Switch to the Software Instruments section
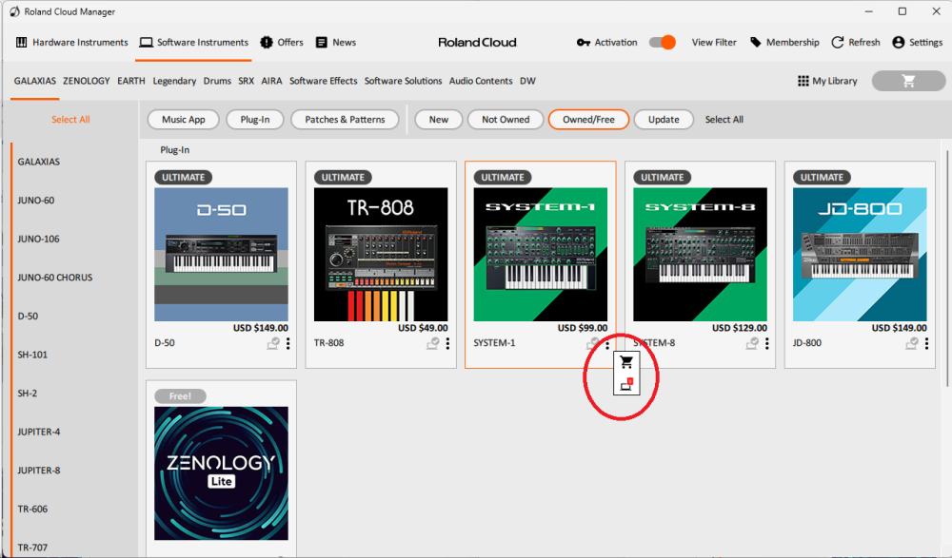The height and width of the screenshot is (558, 952). click(x=193, y=43)
